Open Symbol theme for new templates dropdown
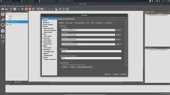The image size is (170, 95). click(91, 58)
